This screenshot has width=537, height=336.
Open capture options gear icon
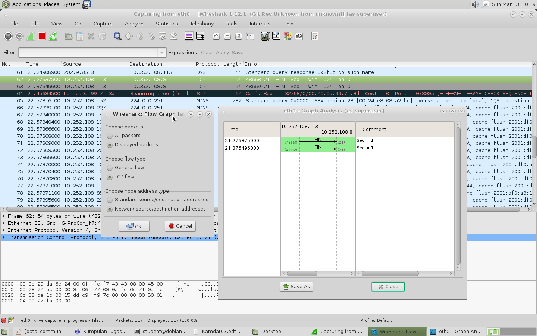tap(19, 36)
